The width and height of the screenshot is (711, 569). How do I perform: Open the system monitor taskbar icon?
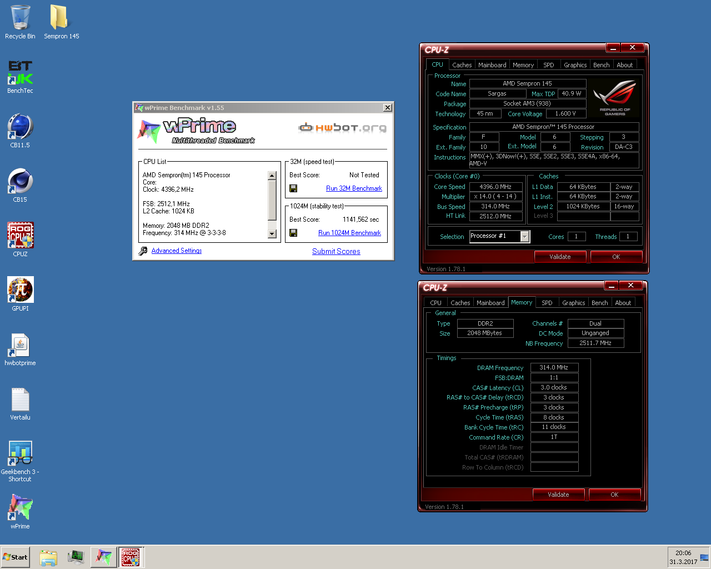[76, 557]
